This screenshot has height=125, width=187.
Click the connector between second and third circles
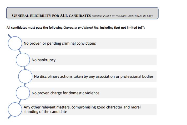25,68
